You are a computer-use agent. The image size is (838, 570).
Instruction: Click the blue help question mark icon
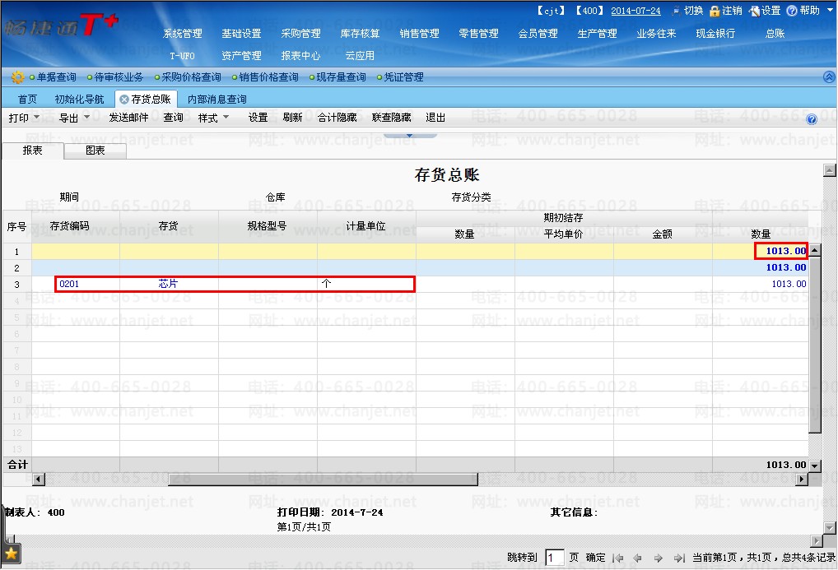pyautogui.click(x=812, y=119)
